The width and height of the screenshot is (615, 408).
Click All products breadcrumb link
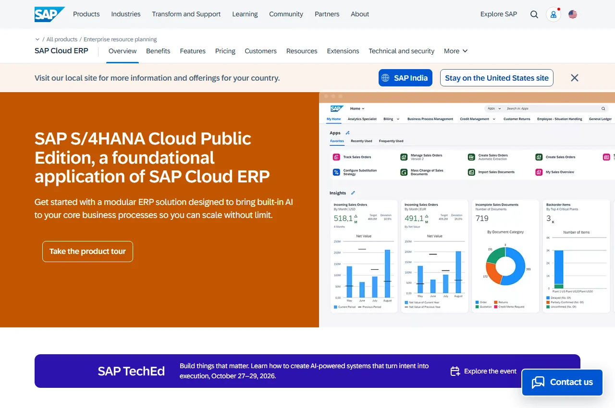(62, 39)
